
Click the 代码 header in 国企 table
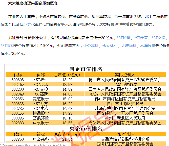click(17, 75)
